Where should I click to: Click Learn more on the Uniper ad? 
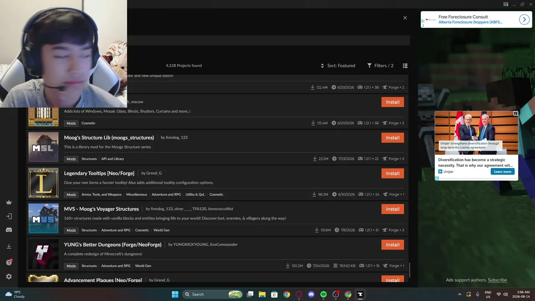(x=502, y=171)
